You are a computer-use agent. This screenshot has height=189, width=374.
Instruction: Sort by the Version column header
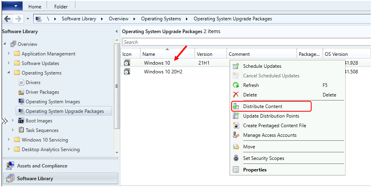click(205, 54)
